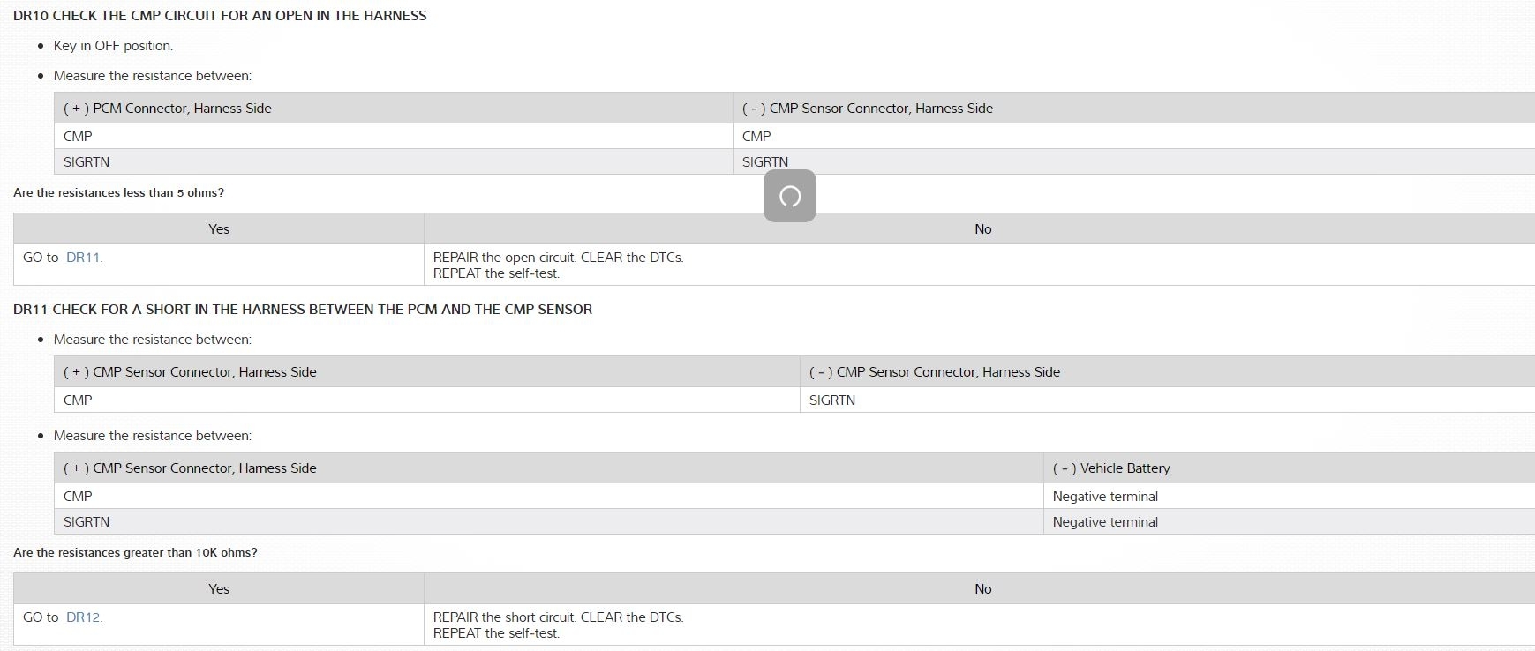Image resolution: width=1535 pixels, height=651 pixels.
Task: Select SIGRTN cell under the PCM Connector column
Action: (87, 162)
